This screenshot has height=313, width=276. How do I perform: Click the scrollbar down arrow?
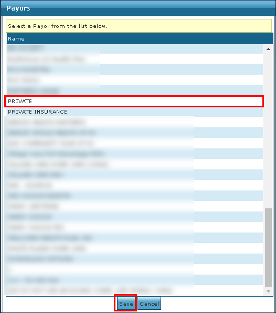268,291
